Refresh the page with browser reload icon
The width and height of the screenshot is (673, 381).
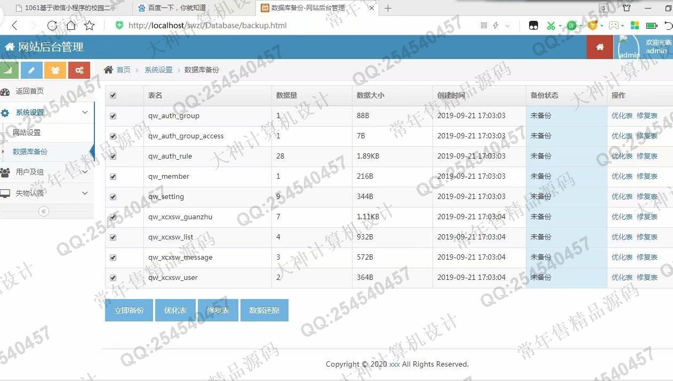tap(52, 26)
